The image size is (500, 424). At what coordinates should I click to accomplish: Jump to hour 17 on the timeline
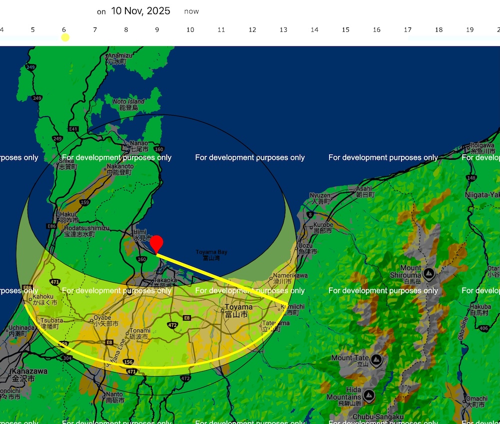click(x=407, y=30)
